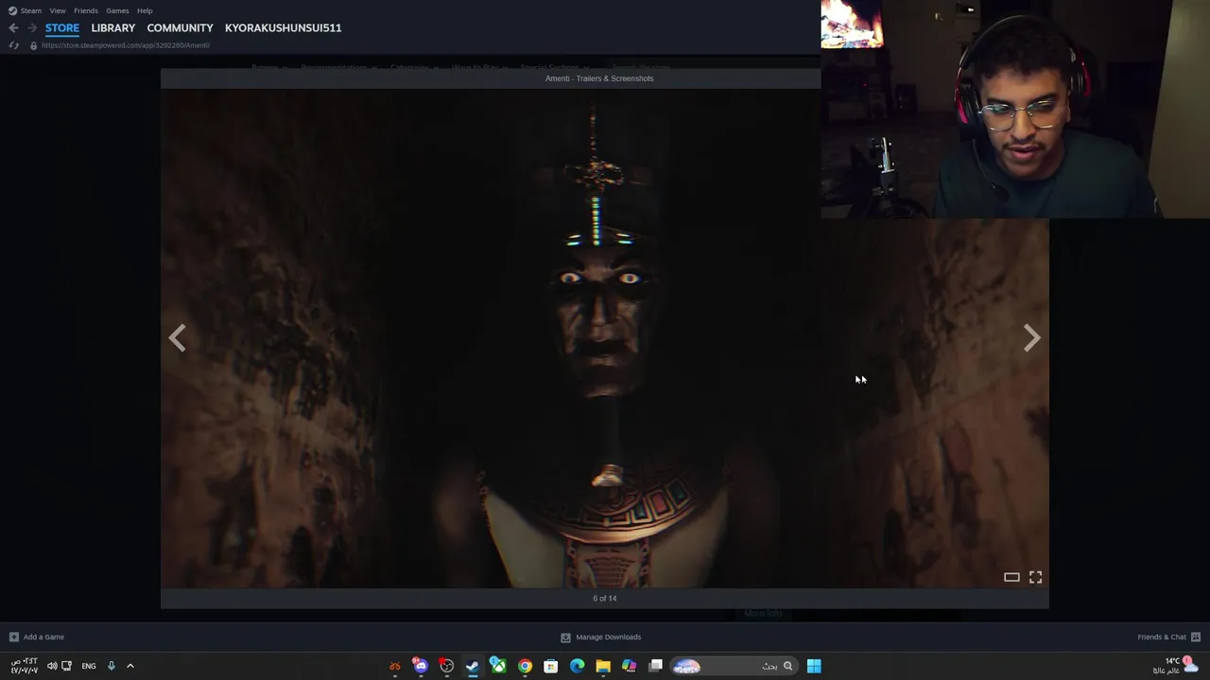1210x680 pixels.
Task: Show the next screenshot with the right arrow
Action: click(x=1031, y=338)
